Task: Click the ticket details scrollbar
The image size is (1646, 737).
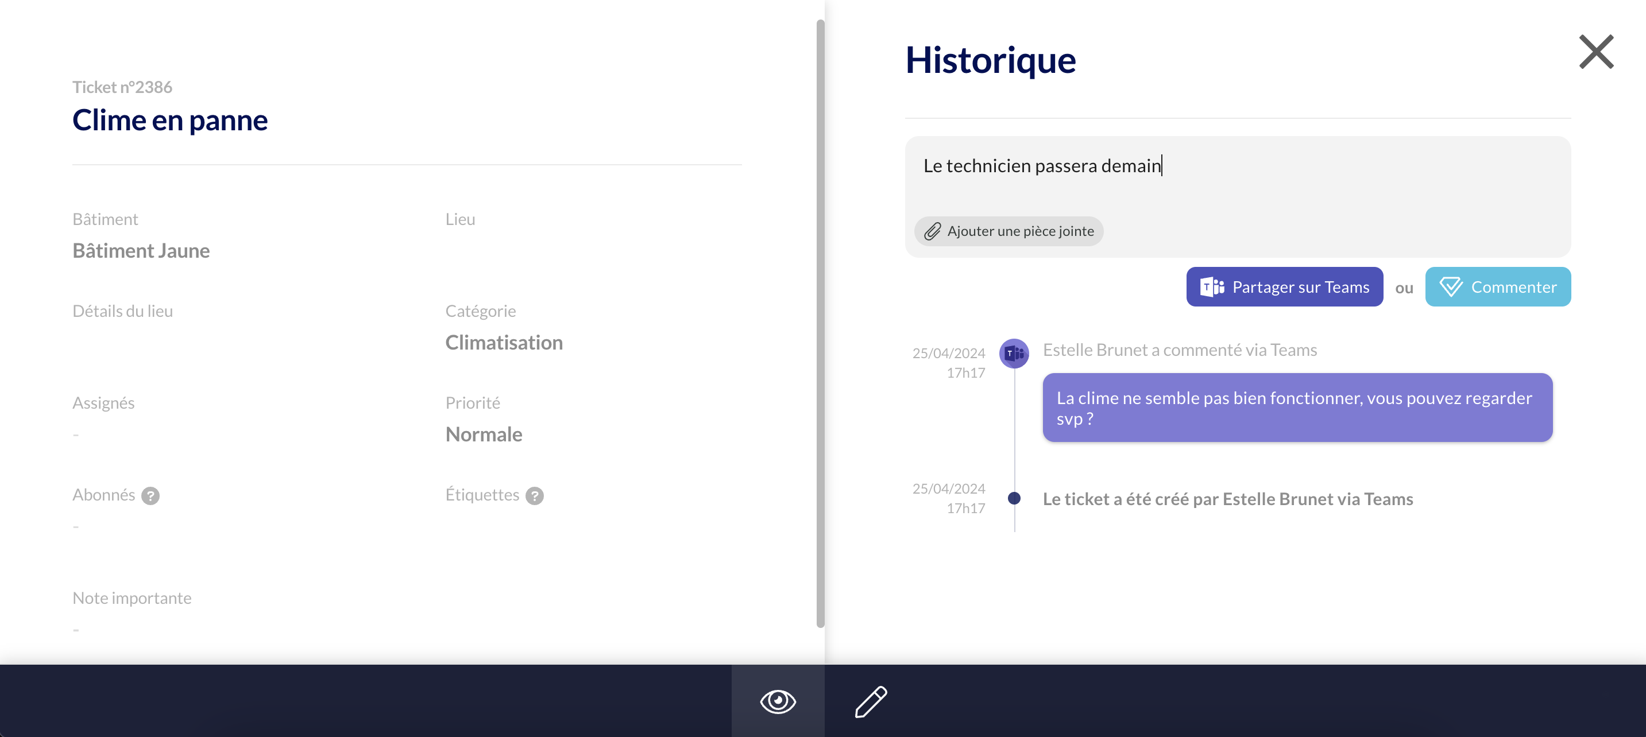Action: (820, 323)
